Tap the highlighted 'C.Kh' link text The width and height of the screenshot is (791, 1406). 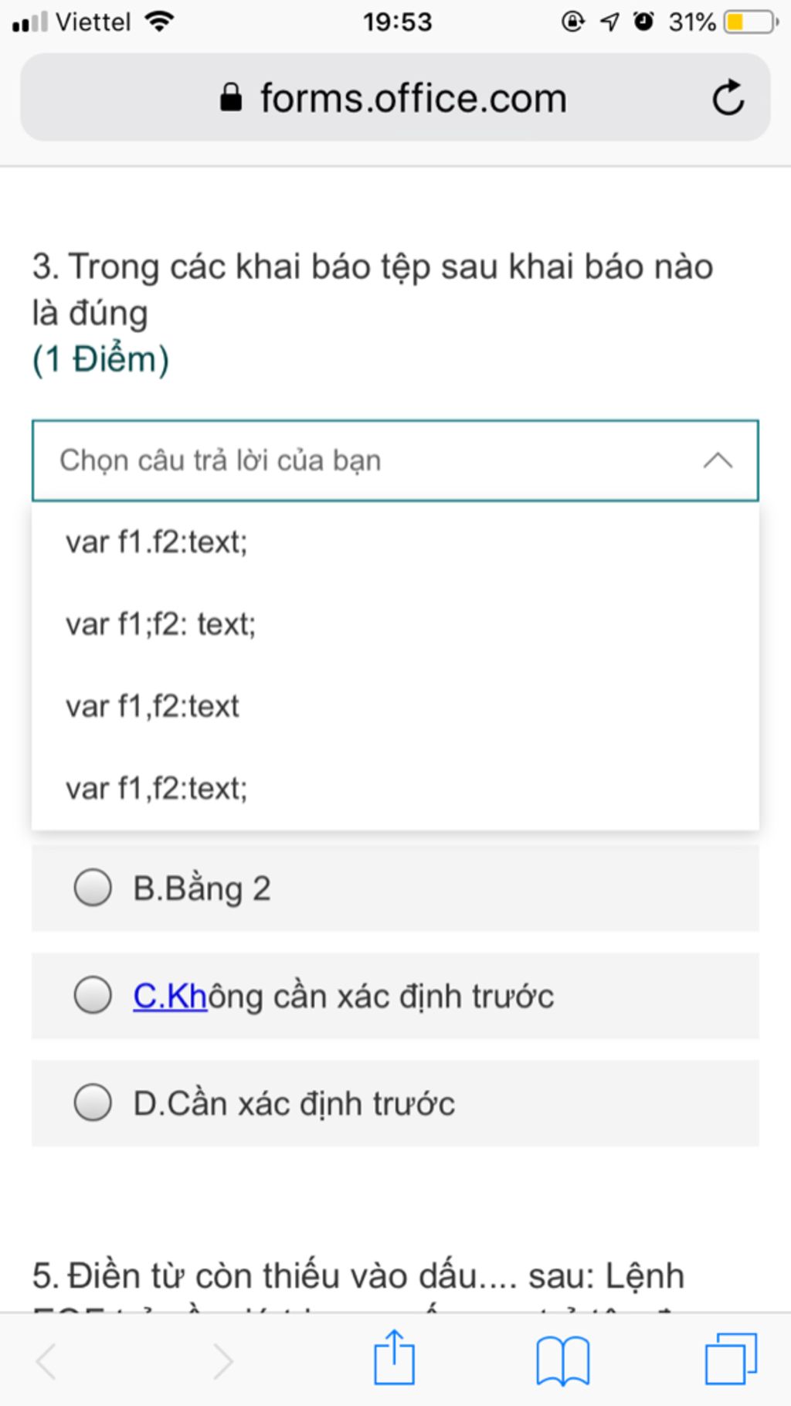170,996
